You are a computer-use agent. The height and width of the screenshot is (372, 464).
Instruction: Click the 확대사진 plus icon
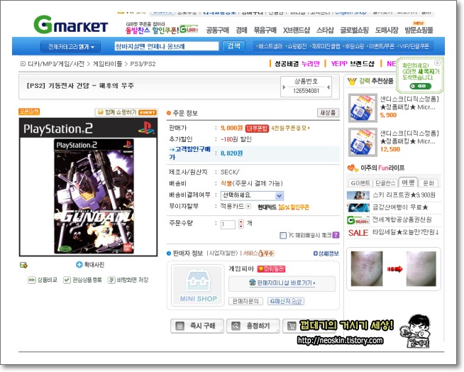(x=79, y=265)
